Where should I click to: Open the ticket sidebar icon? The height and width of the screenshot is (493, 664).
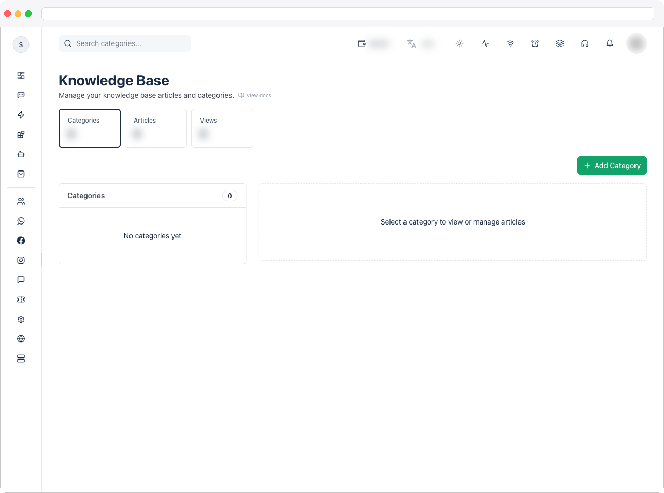21,300
